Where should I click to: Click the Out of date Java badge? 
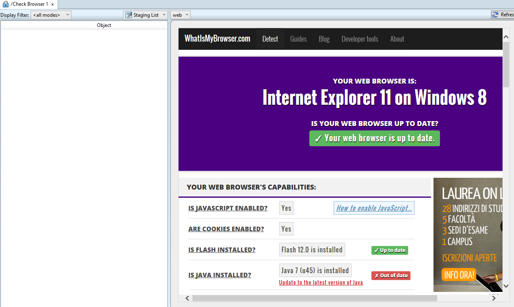coord(391,276)
